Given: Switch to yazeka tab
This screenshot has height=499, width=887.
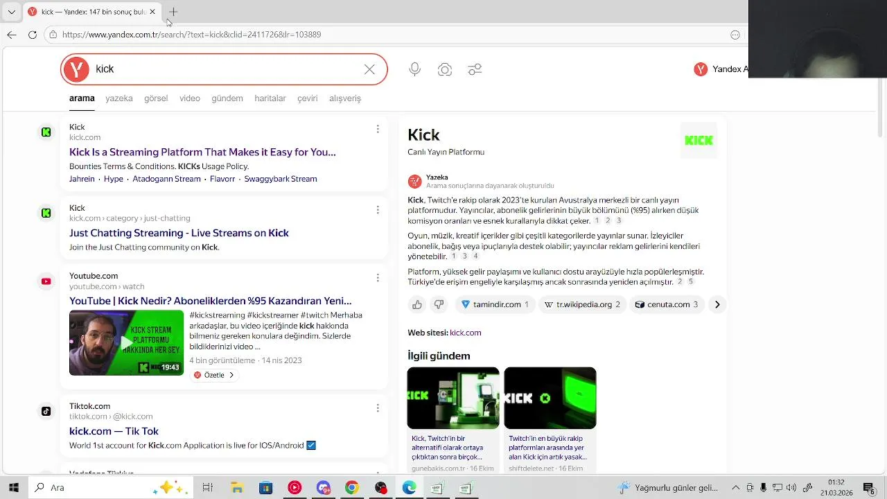Looking at the screenshot, I should (x=118, y=98).
